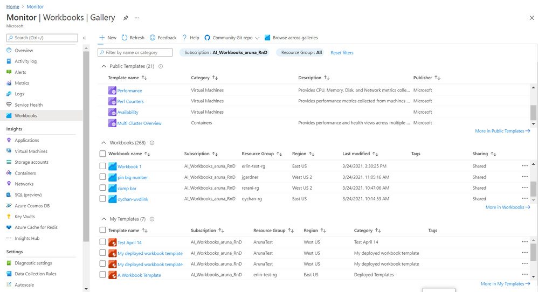Click the pin icon beside Gallery title
The image size is (538, 292).
tap(126, 18)
